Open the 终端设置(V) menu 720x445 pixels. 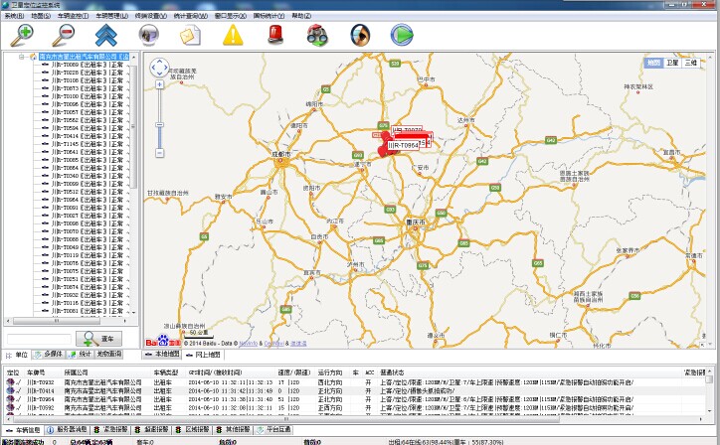click(x=150, y=16)
